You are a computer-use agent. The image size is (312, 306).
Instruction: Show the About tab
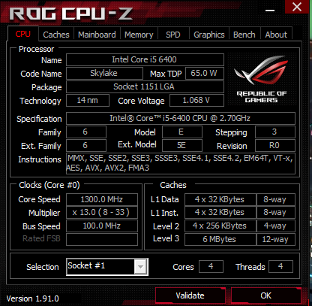point(276,35)
